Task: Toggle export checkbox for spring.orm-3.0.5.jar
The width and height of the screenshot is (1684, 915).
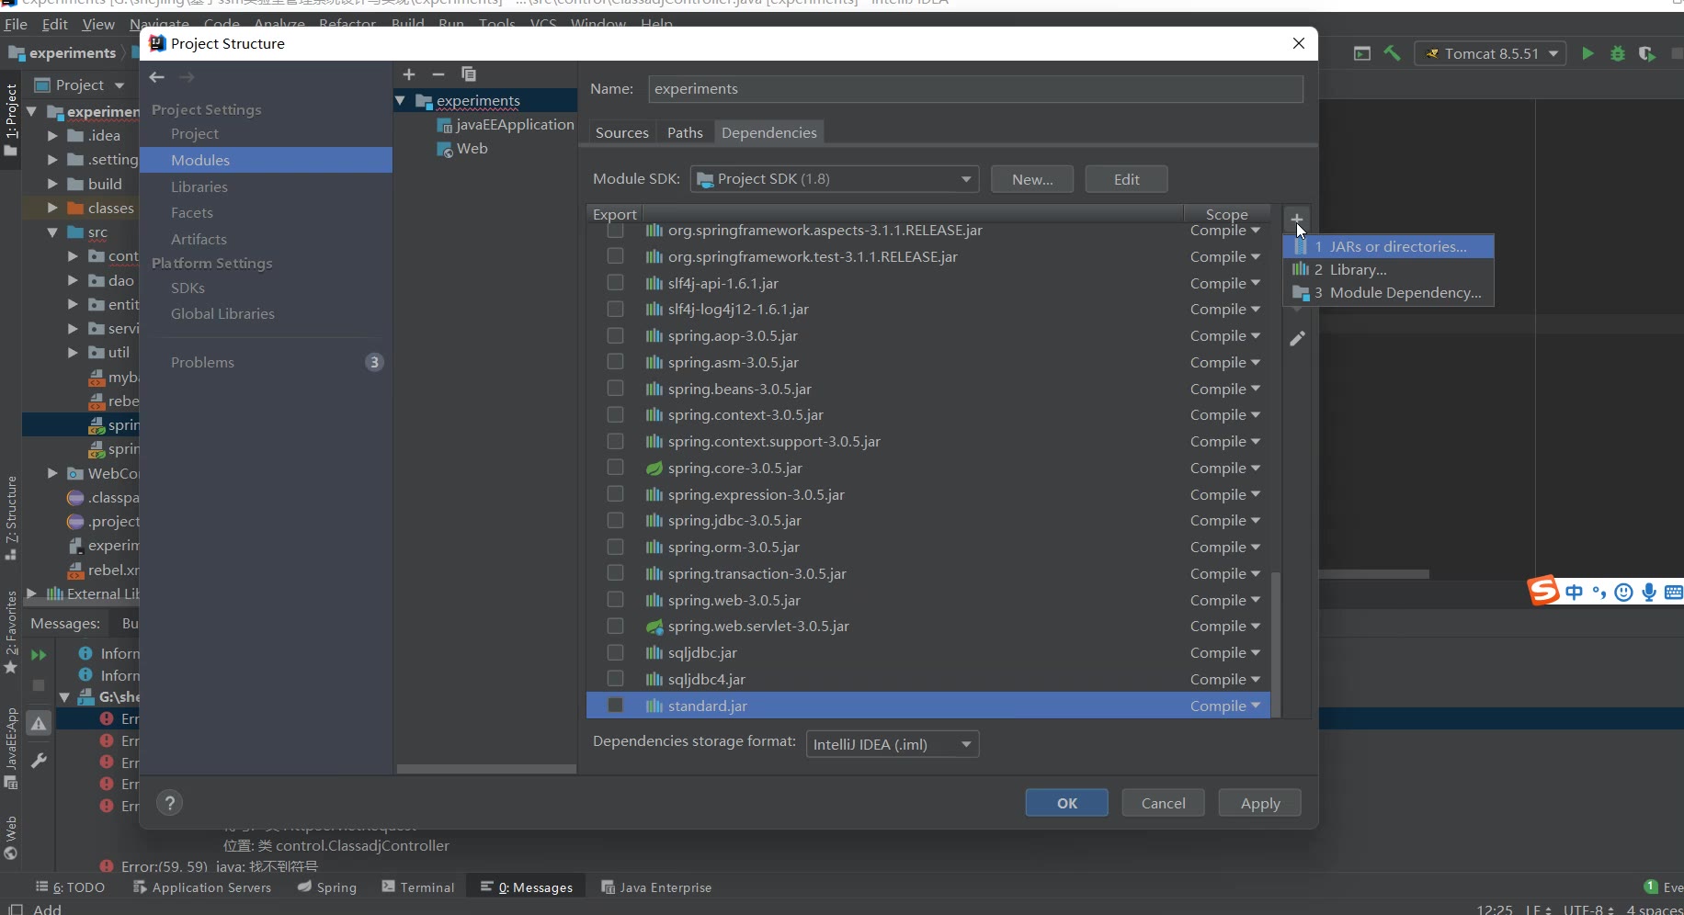Action: click(616, 547)
